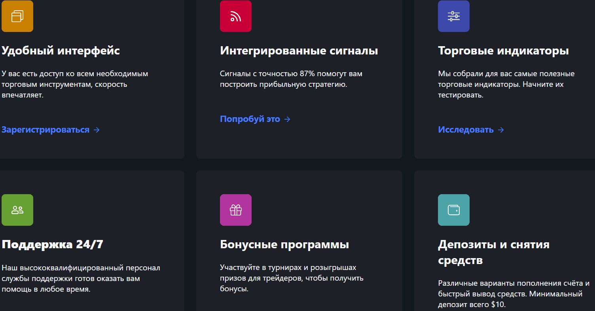Click the Бонусные программы heading
This screenshot has height=311, width=595.
point(284,245)
